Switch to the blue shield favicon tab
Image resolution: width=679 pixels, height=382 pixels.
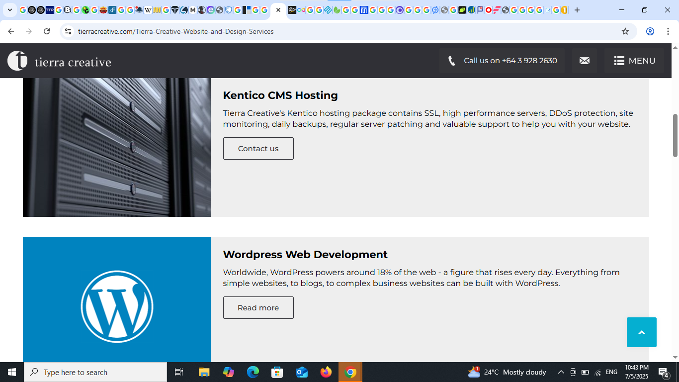coord(229,10)
